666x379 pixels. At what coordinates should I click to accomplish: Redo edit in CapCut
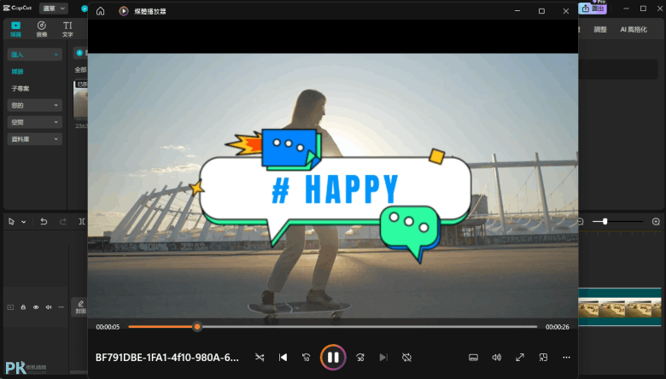tap(63, 222)
